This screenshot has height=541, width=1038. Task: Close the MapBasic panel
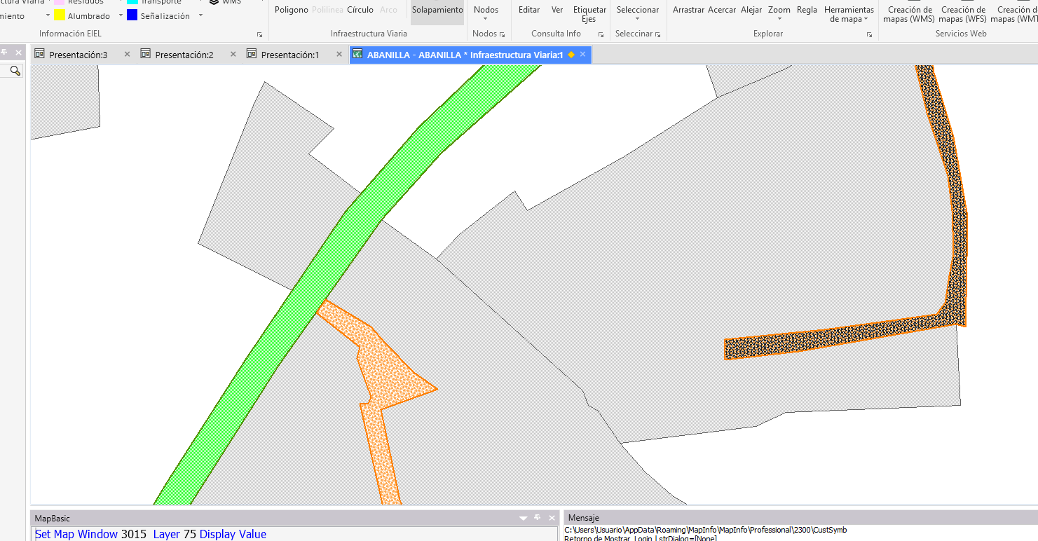(552, 518)
